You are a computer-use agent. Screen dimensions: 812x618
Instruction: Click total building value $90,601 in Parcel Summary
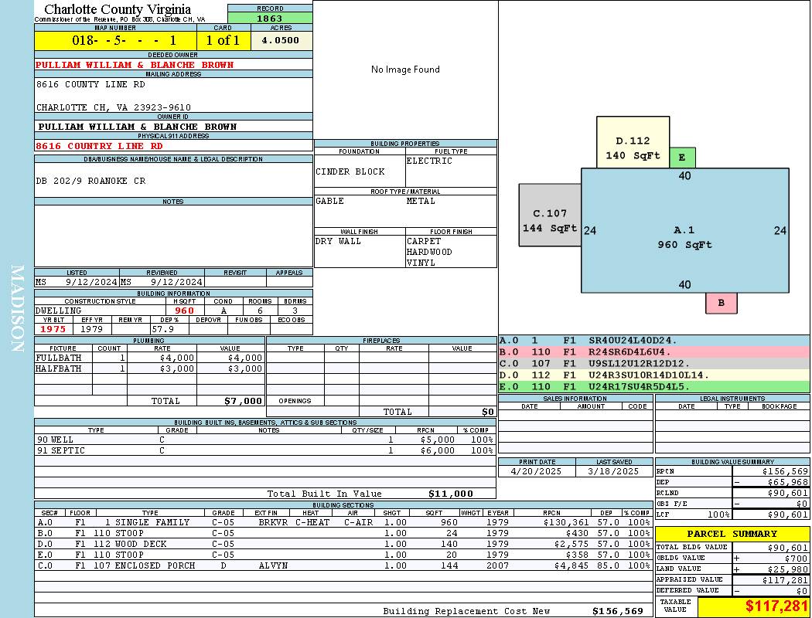[788, 547]
